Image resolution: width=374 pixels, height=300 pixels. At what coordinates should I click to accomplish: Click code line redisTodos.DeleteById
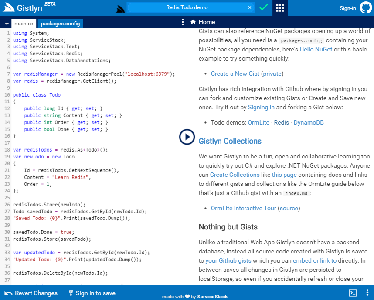pos(60,273)
